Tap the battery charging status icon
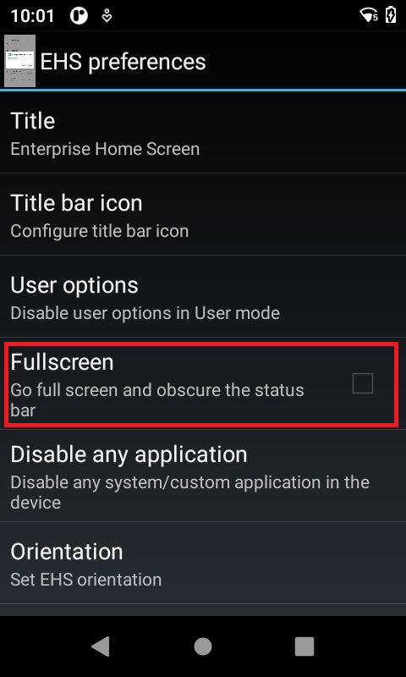 (391, 14)
